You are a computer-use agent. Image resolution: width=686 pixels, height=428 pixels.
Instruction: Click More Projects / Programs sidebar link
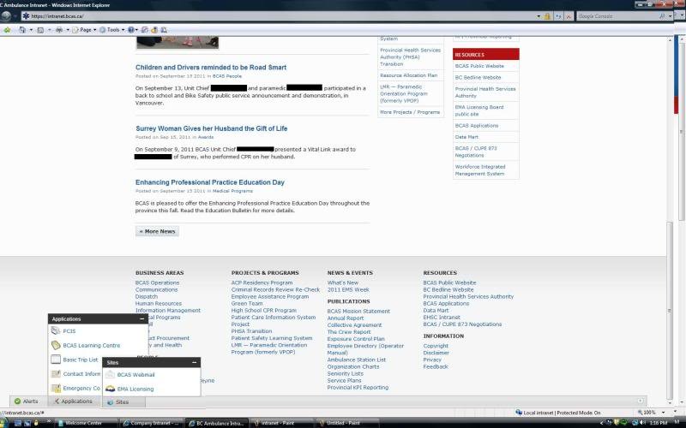(410, 112)
